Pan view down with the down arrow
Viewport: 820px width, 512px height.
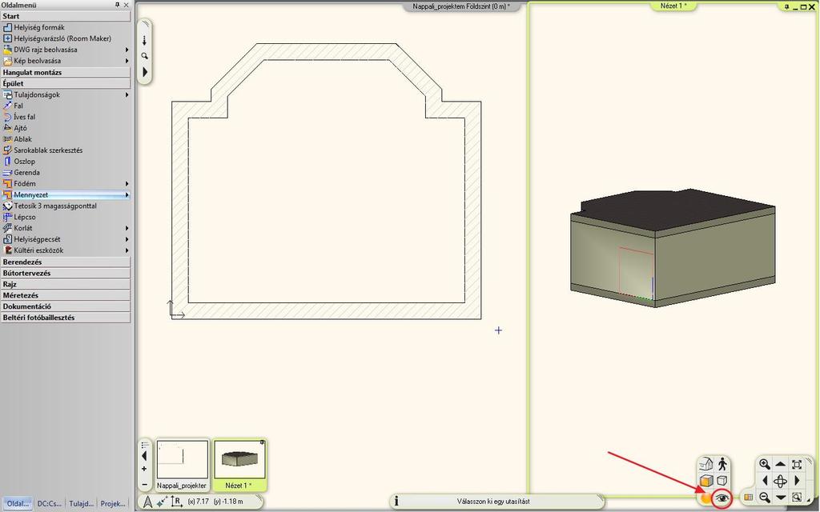point(780,498)
